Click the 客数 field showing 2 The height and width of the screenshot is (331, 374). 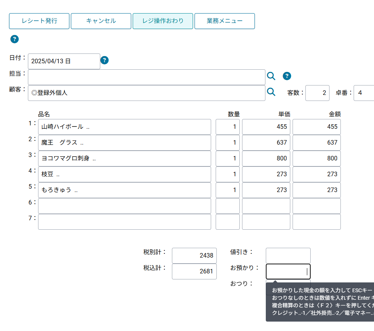click(x=317, y=93)
